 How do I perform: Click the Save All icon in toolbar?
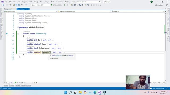click(19, 5)
